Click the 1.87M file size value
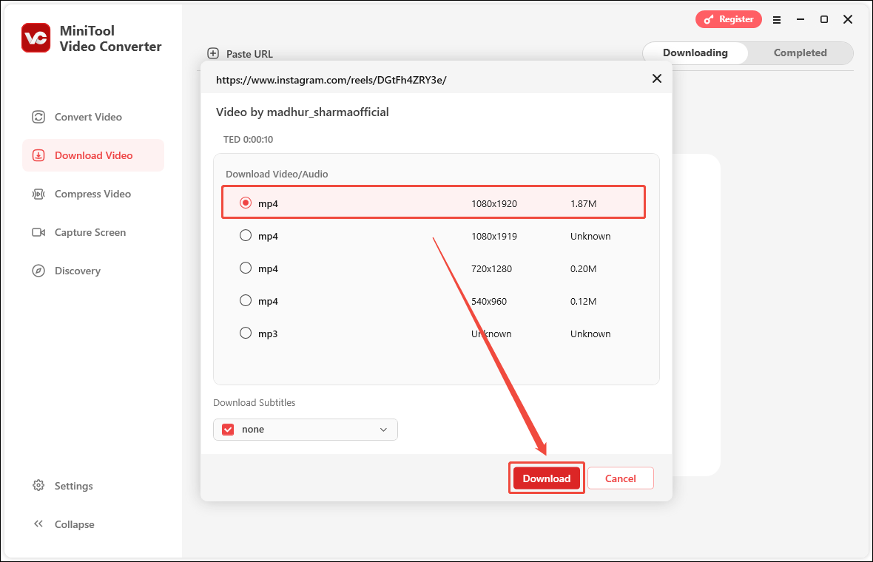Screen dimensions: 873x562 pyautogui.click(x=583, y=203)
